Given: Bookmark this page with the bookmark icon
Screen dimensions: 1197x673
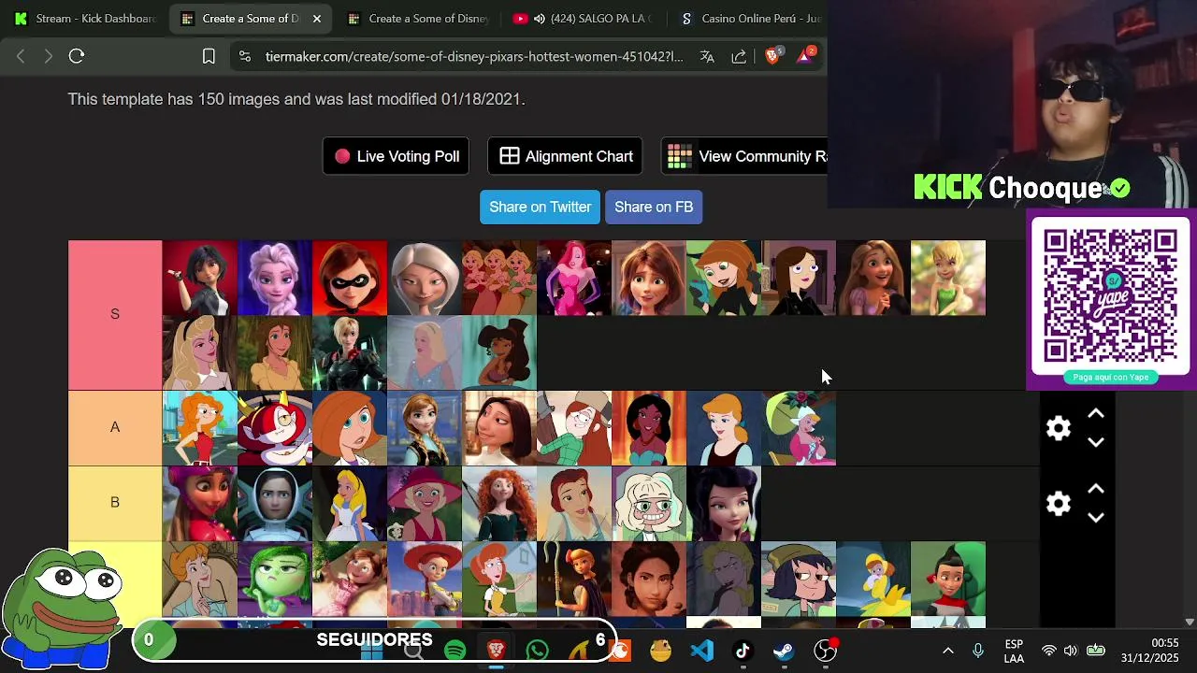Looking at the screenshot, I should (x=209, y=56).
